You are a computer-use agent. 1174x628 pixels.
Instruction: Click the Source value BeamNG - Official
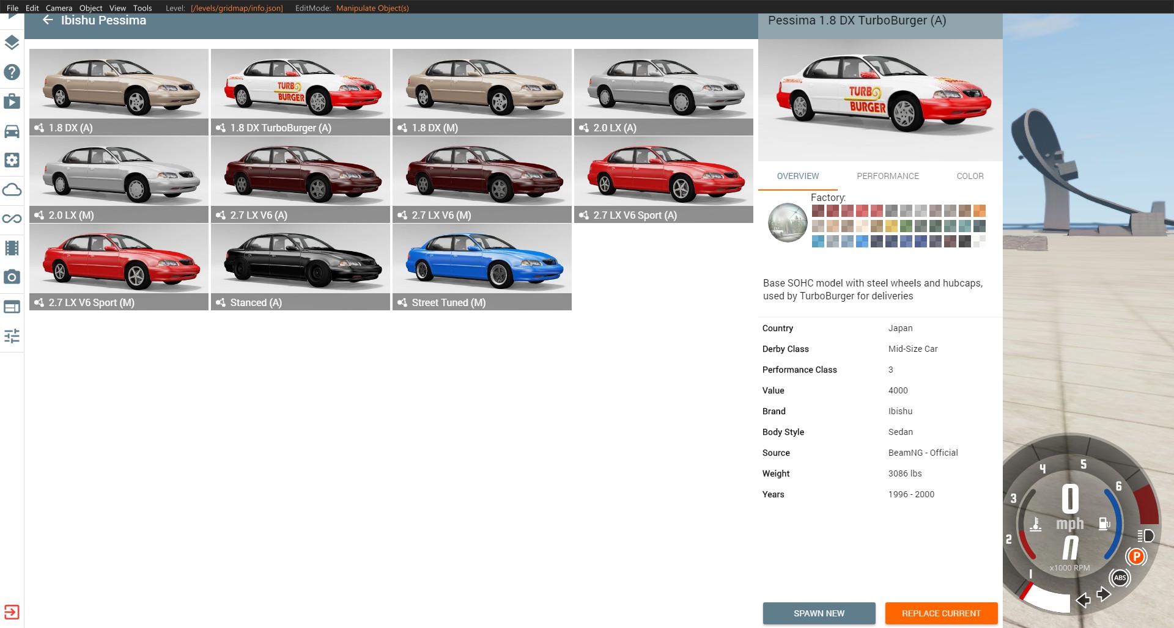pos(923,453)
